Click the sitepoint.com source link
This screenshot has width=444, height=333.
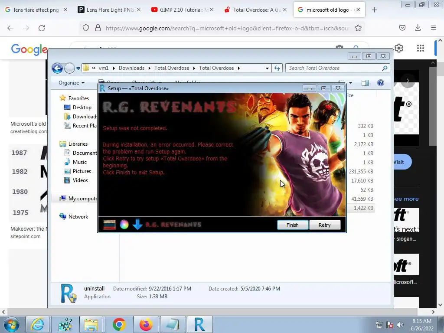[26, 236]
